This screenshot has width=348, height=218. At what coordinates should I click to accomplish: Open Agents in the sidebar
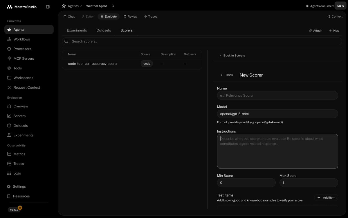(x=29, y=30)
